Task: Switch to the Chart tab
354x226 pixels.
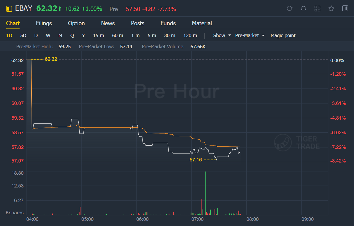Action: (x=13, y=23)
